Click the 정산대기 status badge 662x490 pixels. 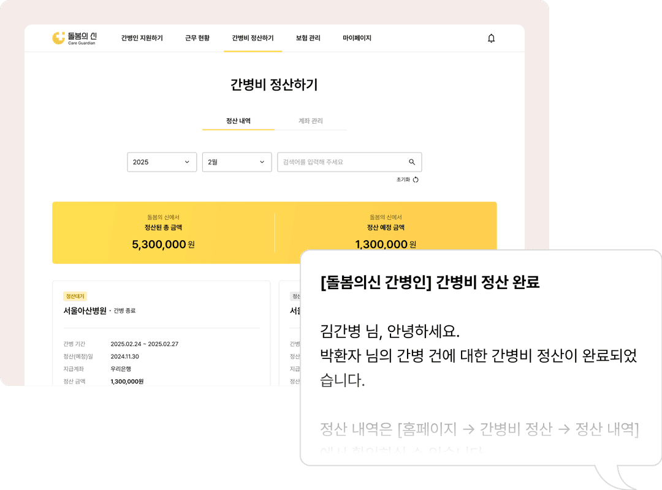[x=75, y=296]
